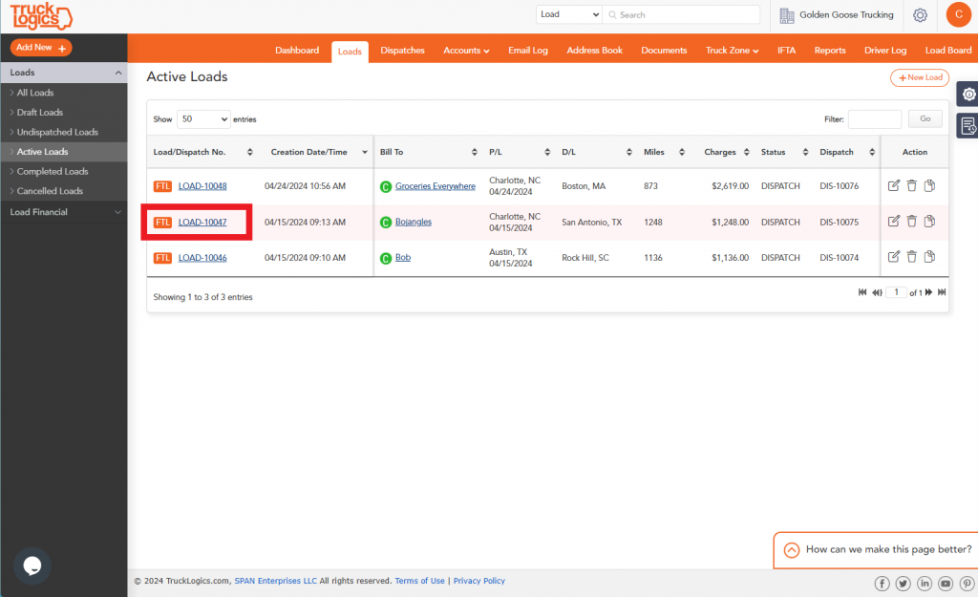Go to the last page of results
Screen dimensions: 978x597
pyautogui.click(x=942, y=292)
